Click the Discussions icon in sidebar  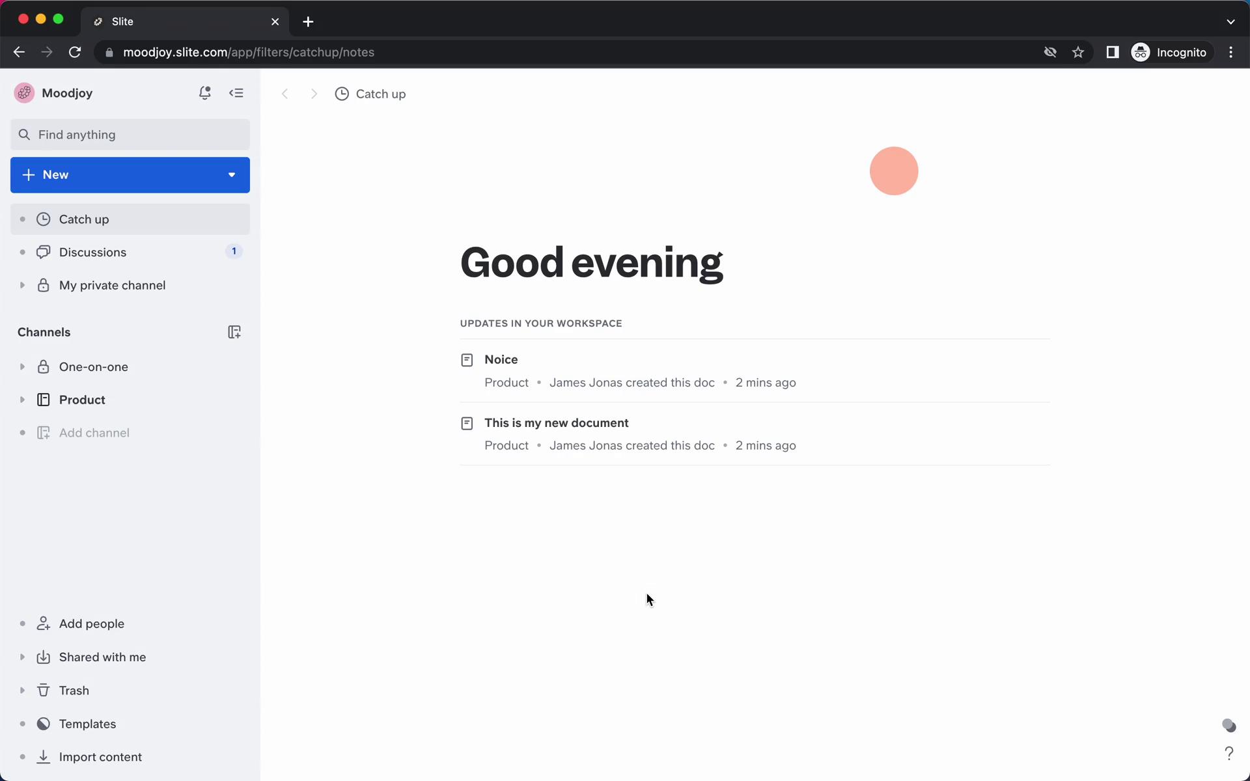point(43,252)
